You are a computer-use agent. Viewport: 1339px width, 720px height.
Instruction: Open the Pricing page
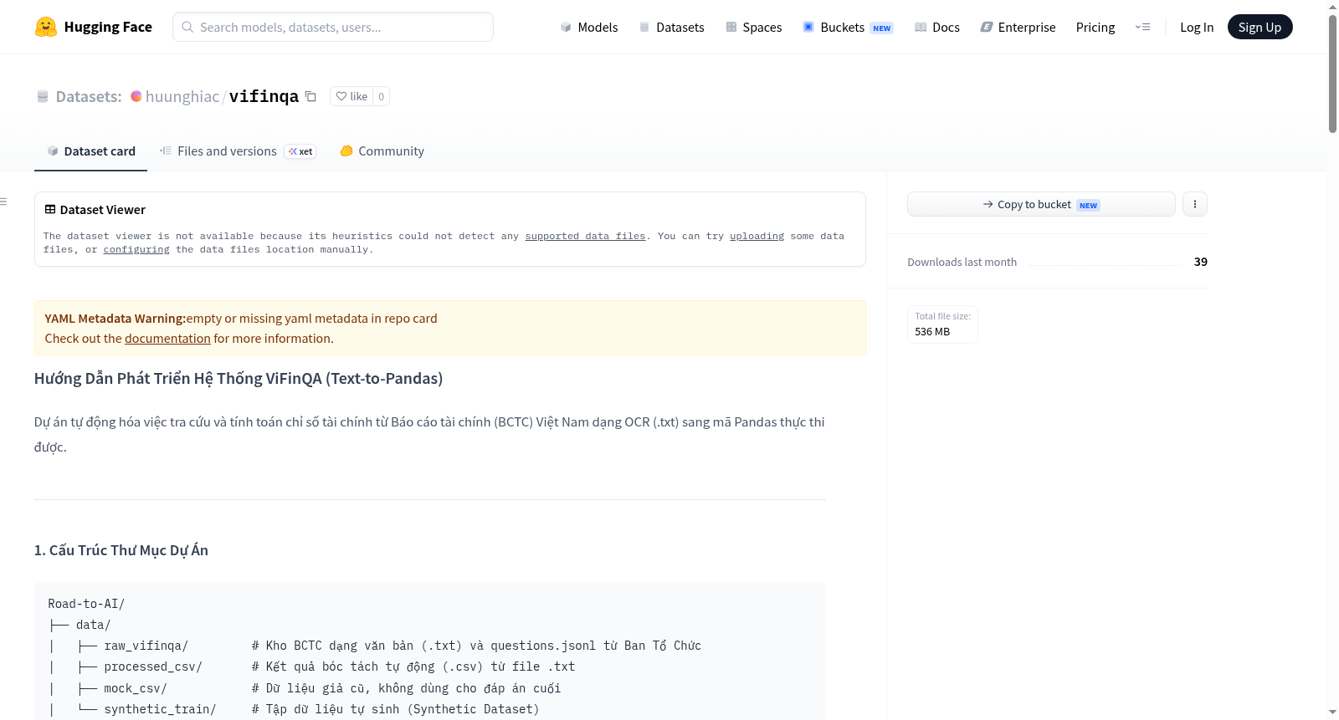pos(1095,27)
